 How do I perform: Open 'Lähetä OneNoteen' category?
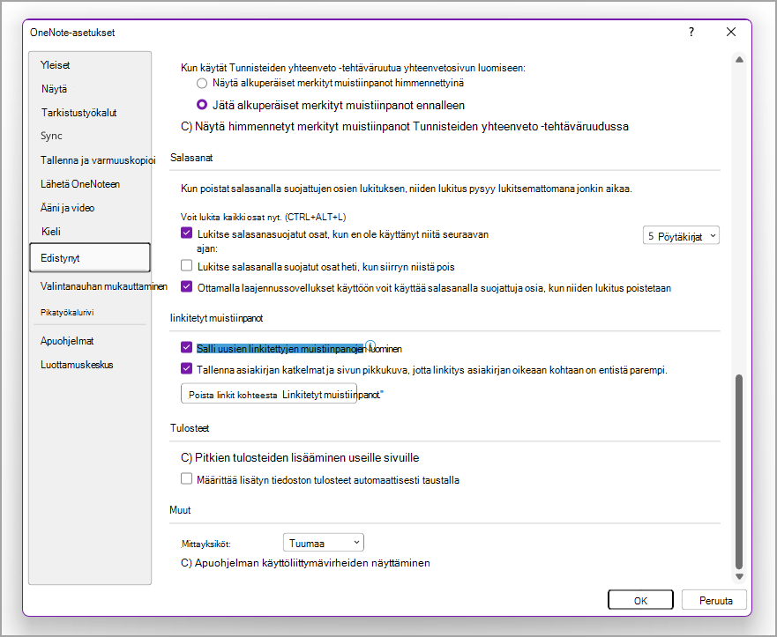click(x=80, y=184)
